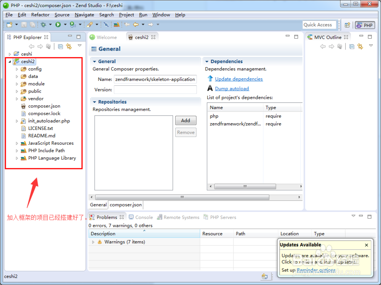Click Dump autoload link

(232, 89)
